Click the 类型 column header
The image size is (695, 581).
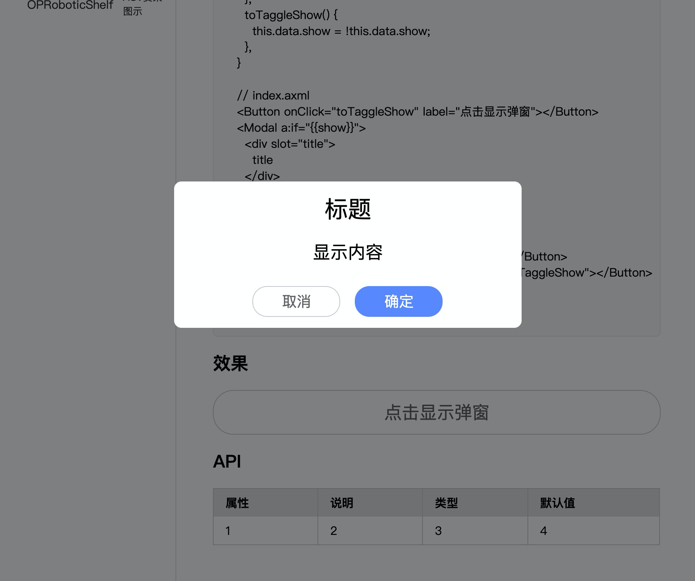tap(475, 503)
